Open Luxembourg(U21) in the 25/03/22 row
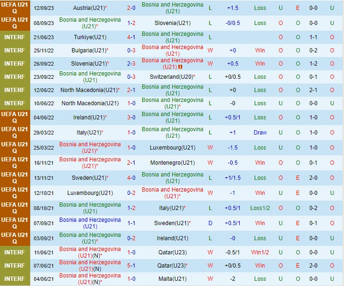This screenshot has height=286, width=344. click(x=172, y=148)
